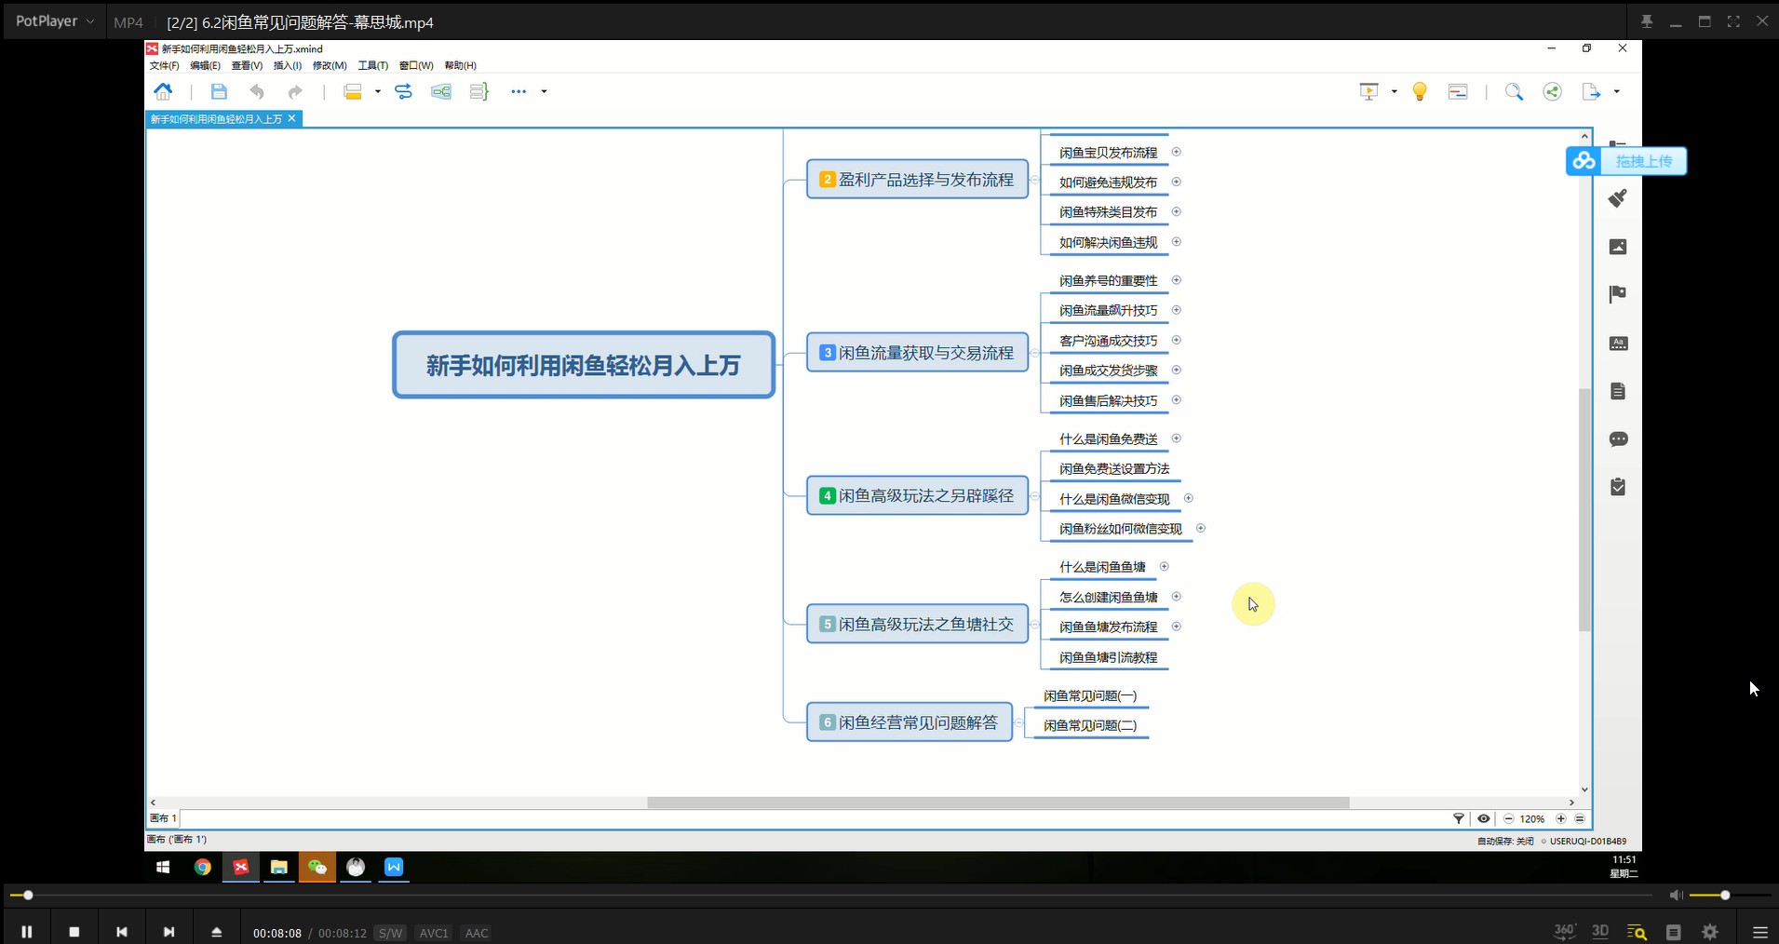Open the 编辑(E) menu
Image resolution: width=1779 pixels, height=944 pixels.
tap(205, 65)
